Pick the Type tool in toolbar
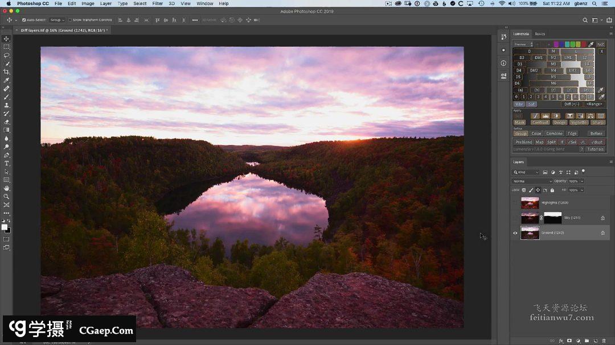 tap(7, 163)
